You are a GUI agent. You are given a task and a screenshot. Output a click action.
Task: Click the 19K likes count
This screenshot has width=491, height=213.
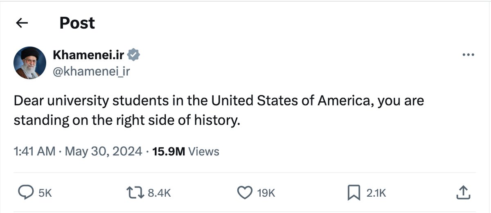(266, 193)
